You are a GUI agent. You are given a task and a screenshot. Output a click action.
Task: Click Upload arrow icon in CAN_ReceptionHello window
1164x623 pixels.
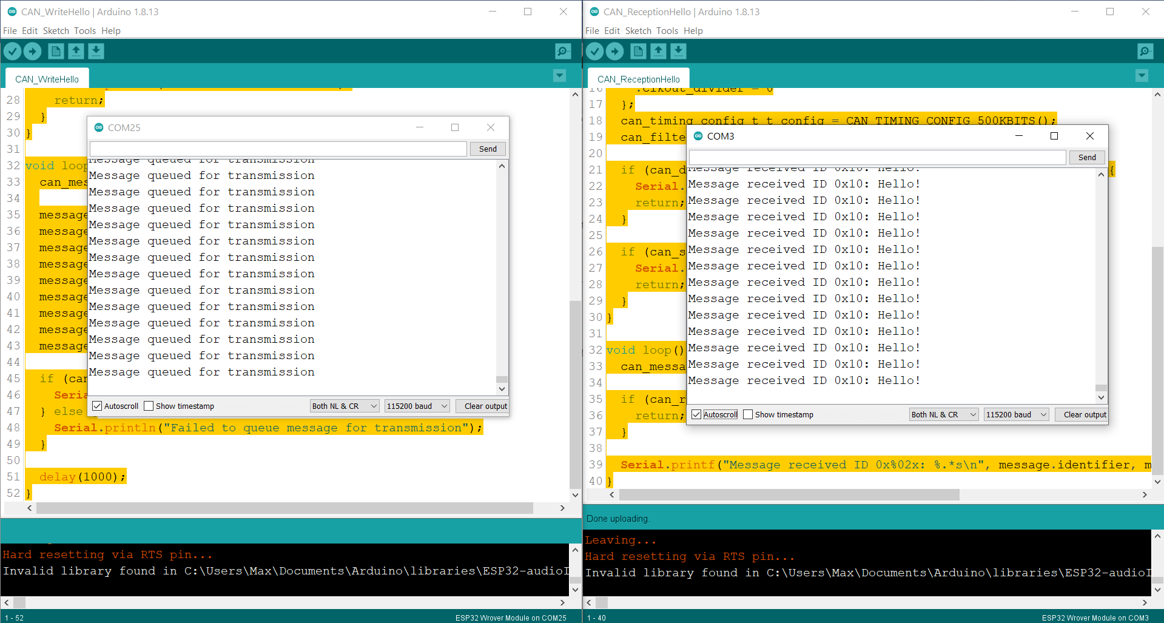point(615,52)
